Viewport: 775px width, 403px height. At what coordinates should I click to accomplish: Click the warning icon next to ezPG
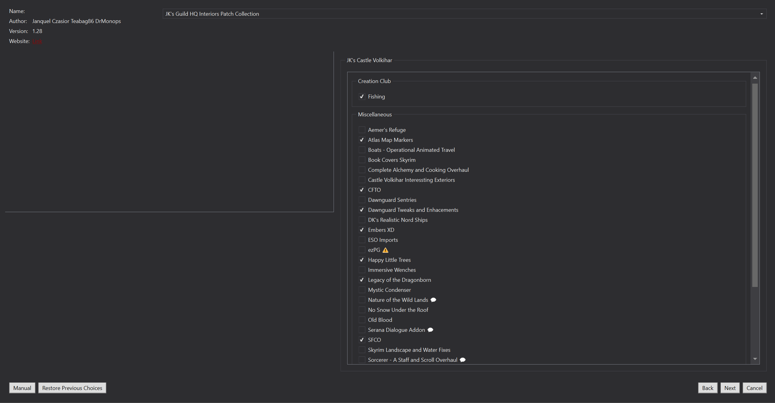[385, 250]
